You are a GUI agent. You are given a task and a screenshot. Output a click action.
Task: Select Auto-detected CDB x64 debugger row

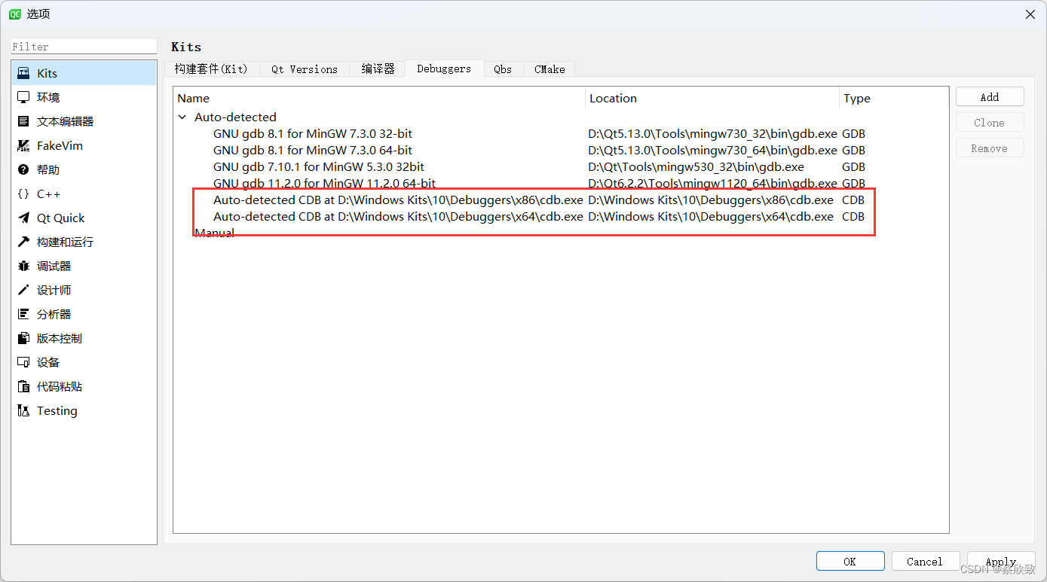[x=398, y=216]
